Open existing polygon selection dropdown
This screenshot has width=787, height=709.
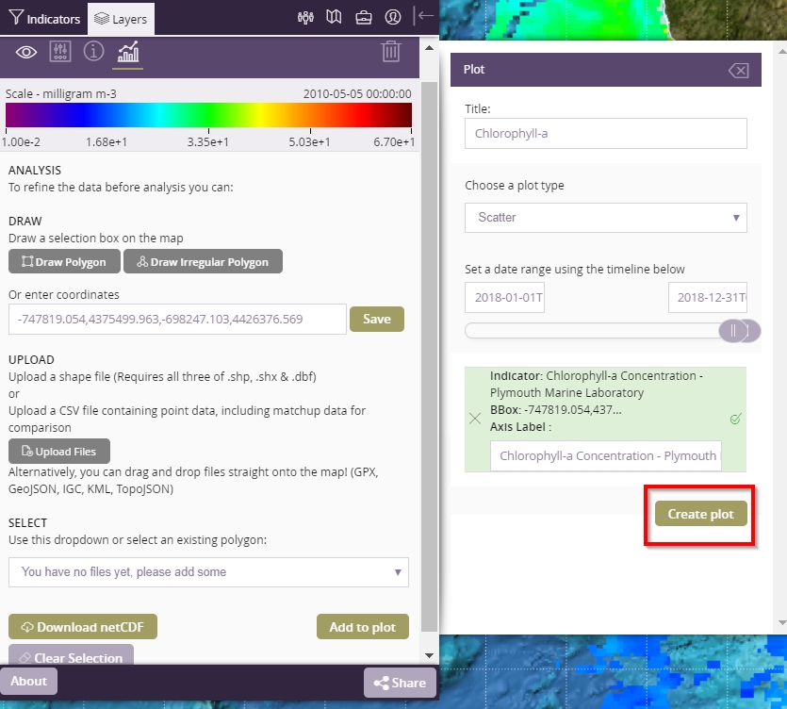coord(209,572)
